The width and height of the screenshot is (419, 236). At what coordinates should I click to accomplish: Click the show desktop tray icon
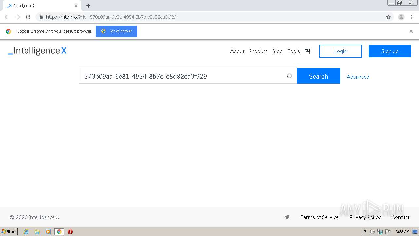(x=415, y=232)
